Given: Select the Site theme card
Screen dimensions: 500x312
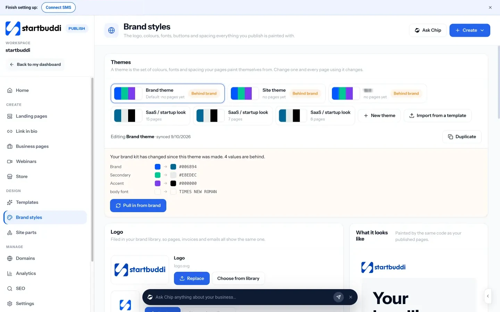Looking at the screenshot, I should tap(276, 93).
